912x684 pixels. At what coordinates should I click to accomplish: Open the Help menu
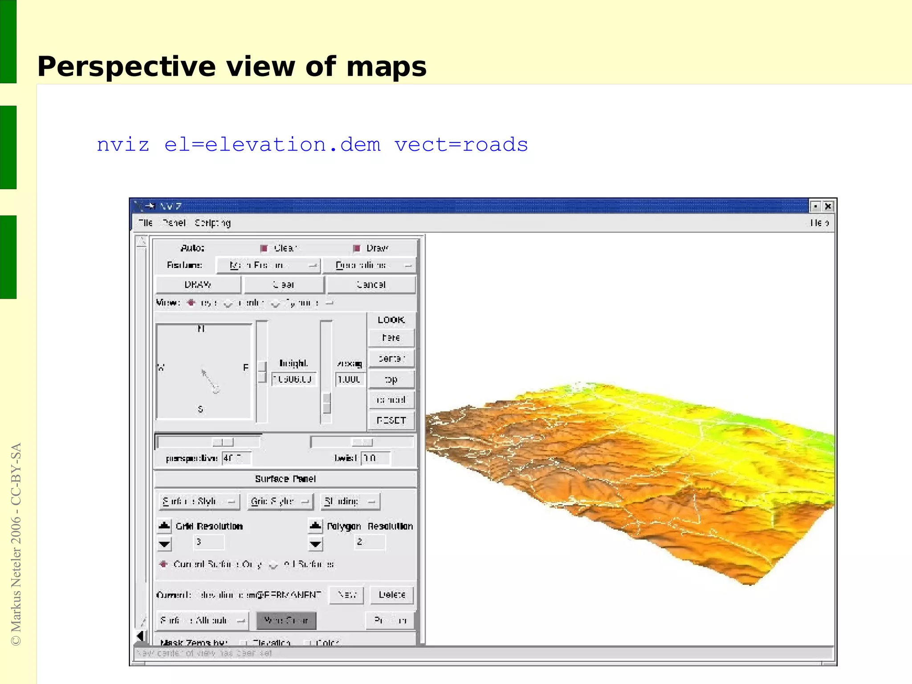tap(819, 223)
